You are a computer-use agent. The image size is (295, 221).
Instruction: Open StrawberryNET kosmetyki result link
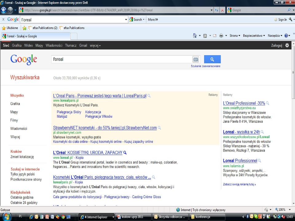point(105,128)
